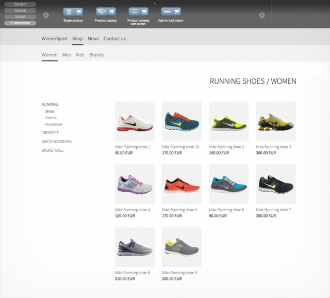Click the Nike Running shoe 5 title
Screen dimensions: 330x298
tap(179, 210)
